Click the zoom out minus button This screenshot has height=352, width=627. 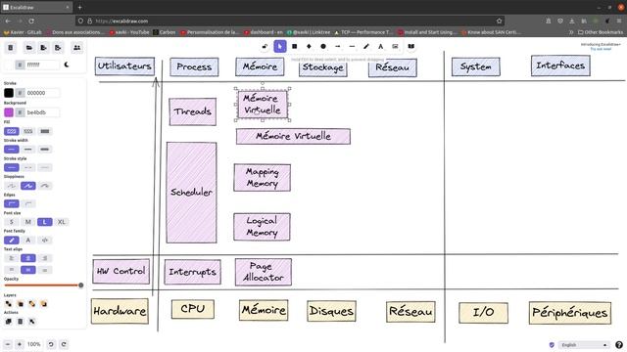click(x=8, y=344)
